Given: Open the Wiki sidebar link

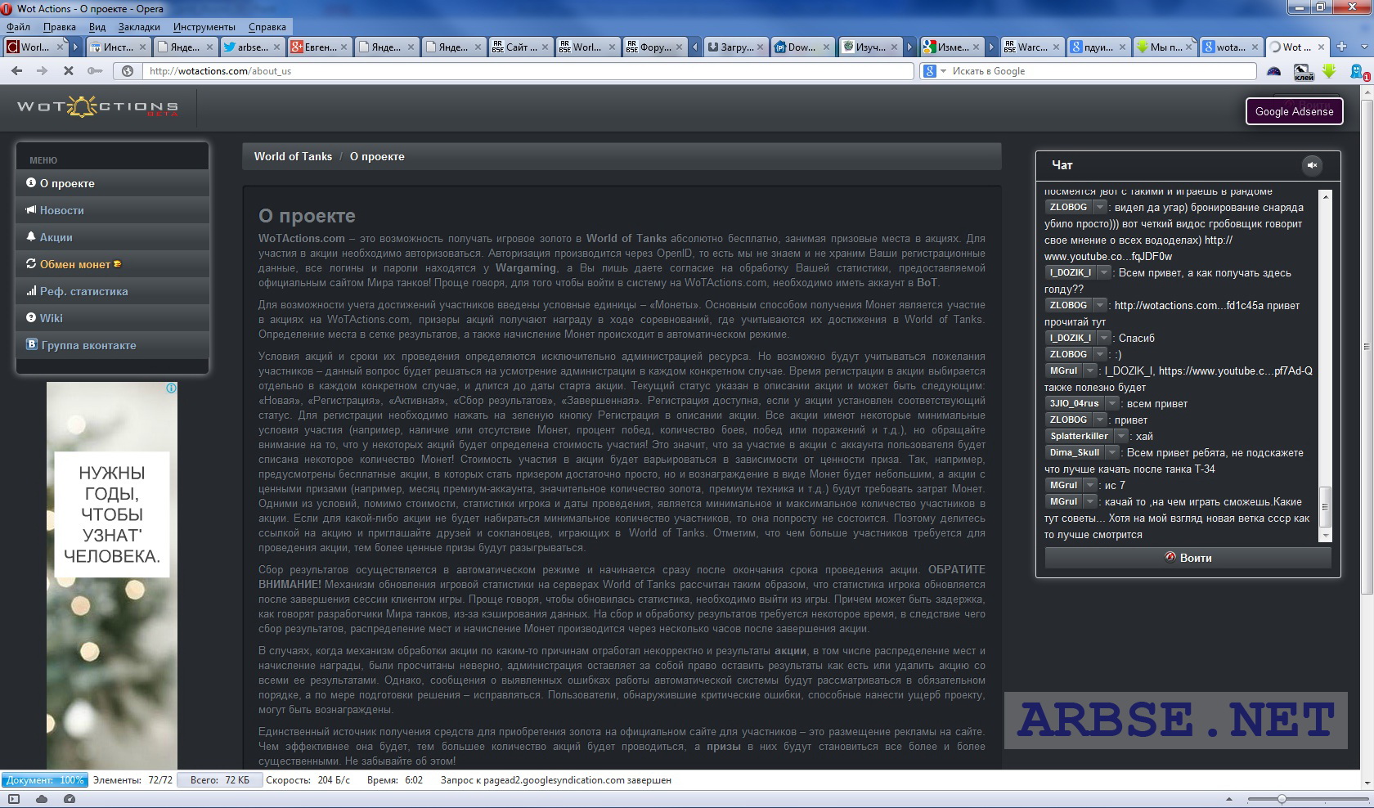Looking at the screenshot, I should pyautogui.click(x=113, y=318).
